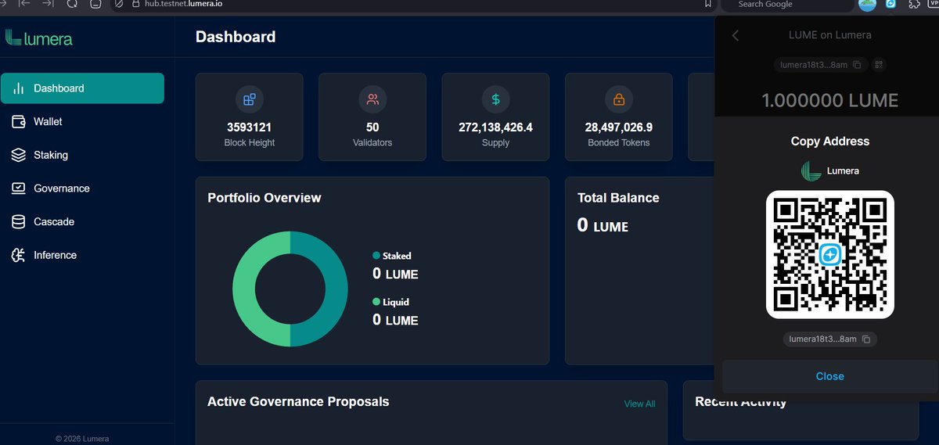Click the Liquid legend dot
939x445 pixels.
[376, 302]
